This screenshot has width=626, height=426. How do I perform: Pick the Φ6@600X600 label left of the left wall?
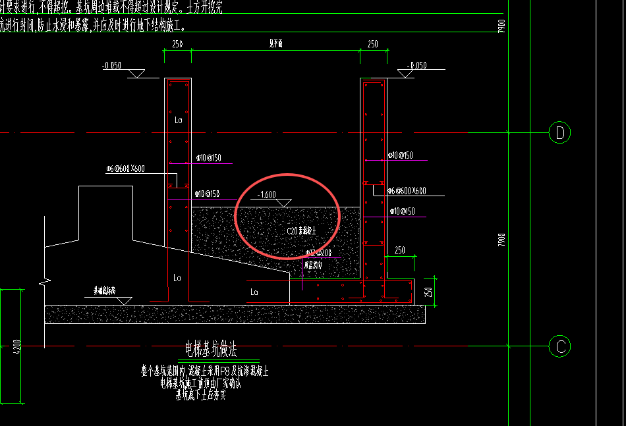[x=125, y=169]
